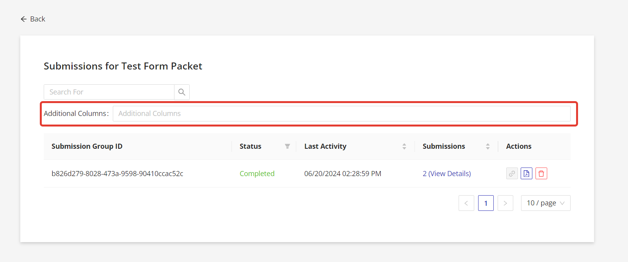The height and width of the screenshot is (262, 628).
Task: Go back using the Back link
Action: [33, 19]
